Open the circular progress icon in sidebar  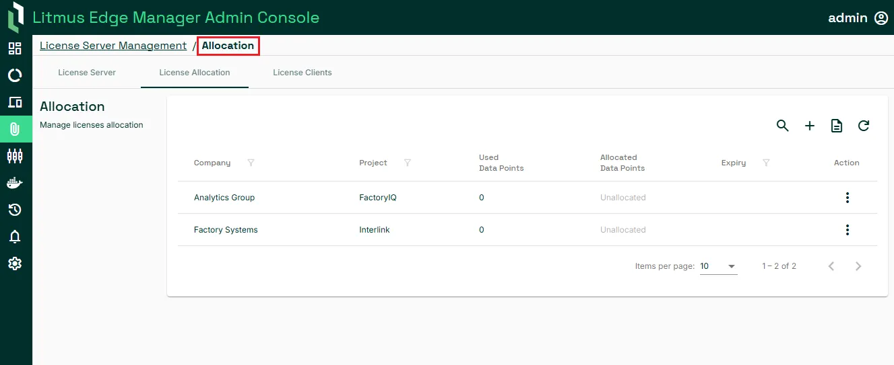tap(15, 75)
